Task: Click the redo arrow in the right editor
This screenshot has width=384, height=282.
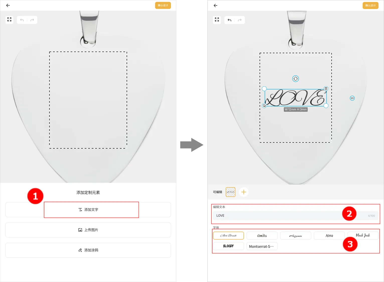Action: (x=240, y=20)
